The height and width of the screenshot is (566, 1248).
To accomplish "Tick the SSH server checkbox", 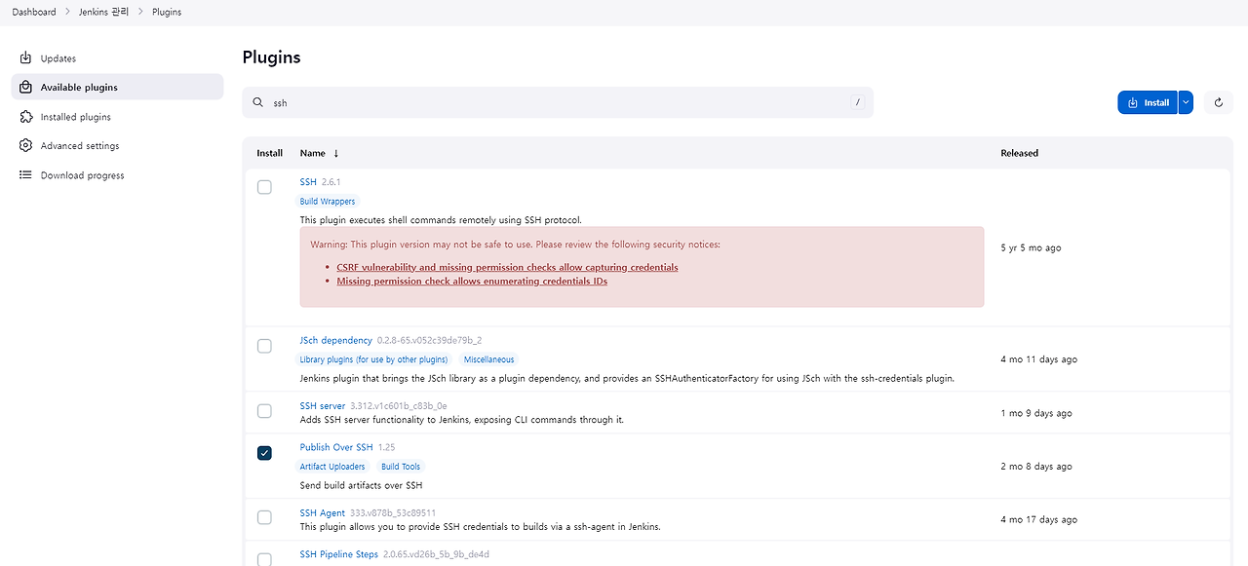I will (x=264, y=411).
